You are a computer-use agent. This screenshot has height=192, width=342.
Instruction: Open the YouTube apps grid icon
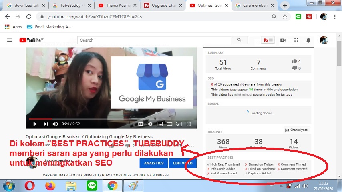click(296, 40)
